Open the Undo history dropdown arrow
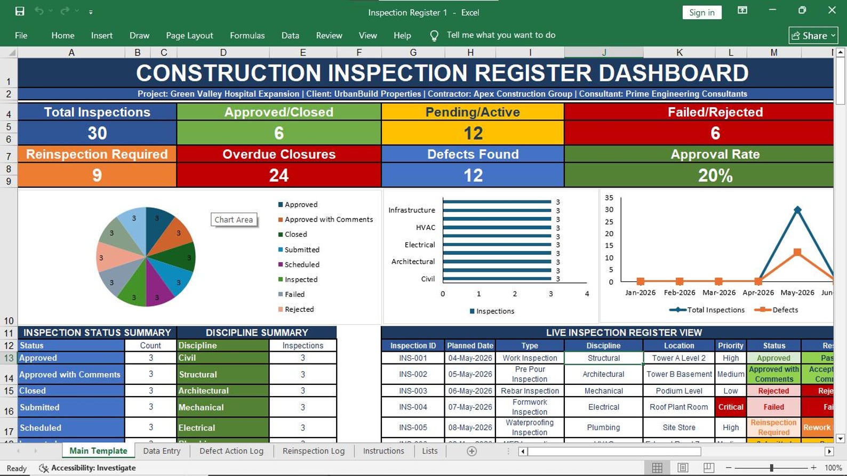This screenshot has width=847, height=476. tap(51, 11)
